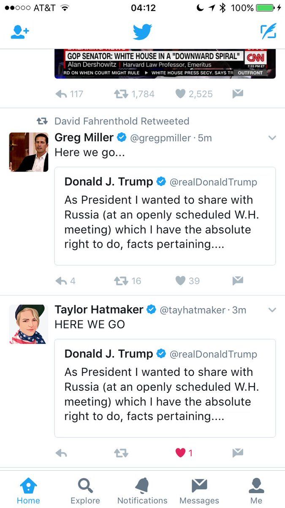Image resolution: width=285 pixels, height=508 pixels.
Task: Open dropdown arrow on Taylor Hatmaker's tweet
Action: coord(272,310)
